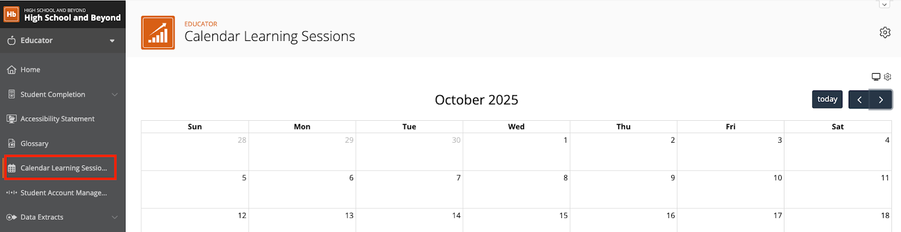Screen dimensions: 901x232
Task: Open Student Account Management page
Action: (64, 193)
